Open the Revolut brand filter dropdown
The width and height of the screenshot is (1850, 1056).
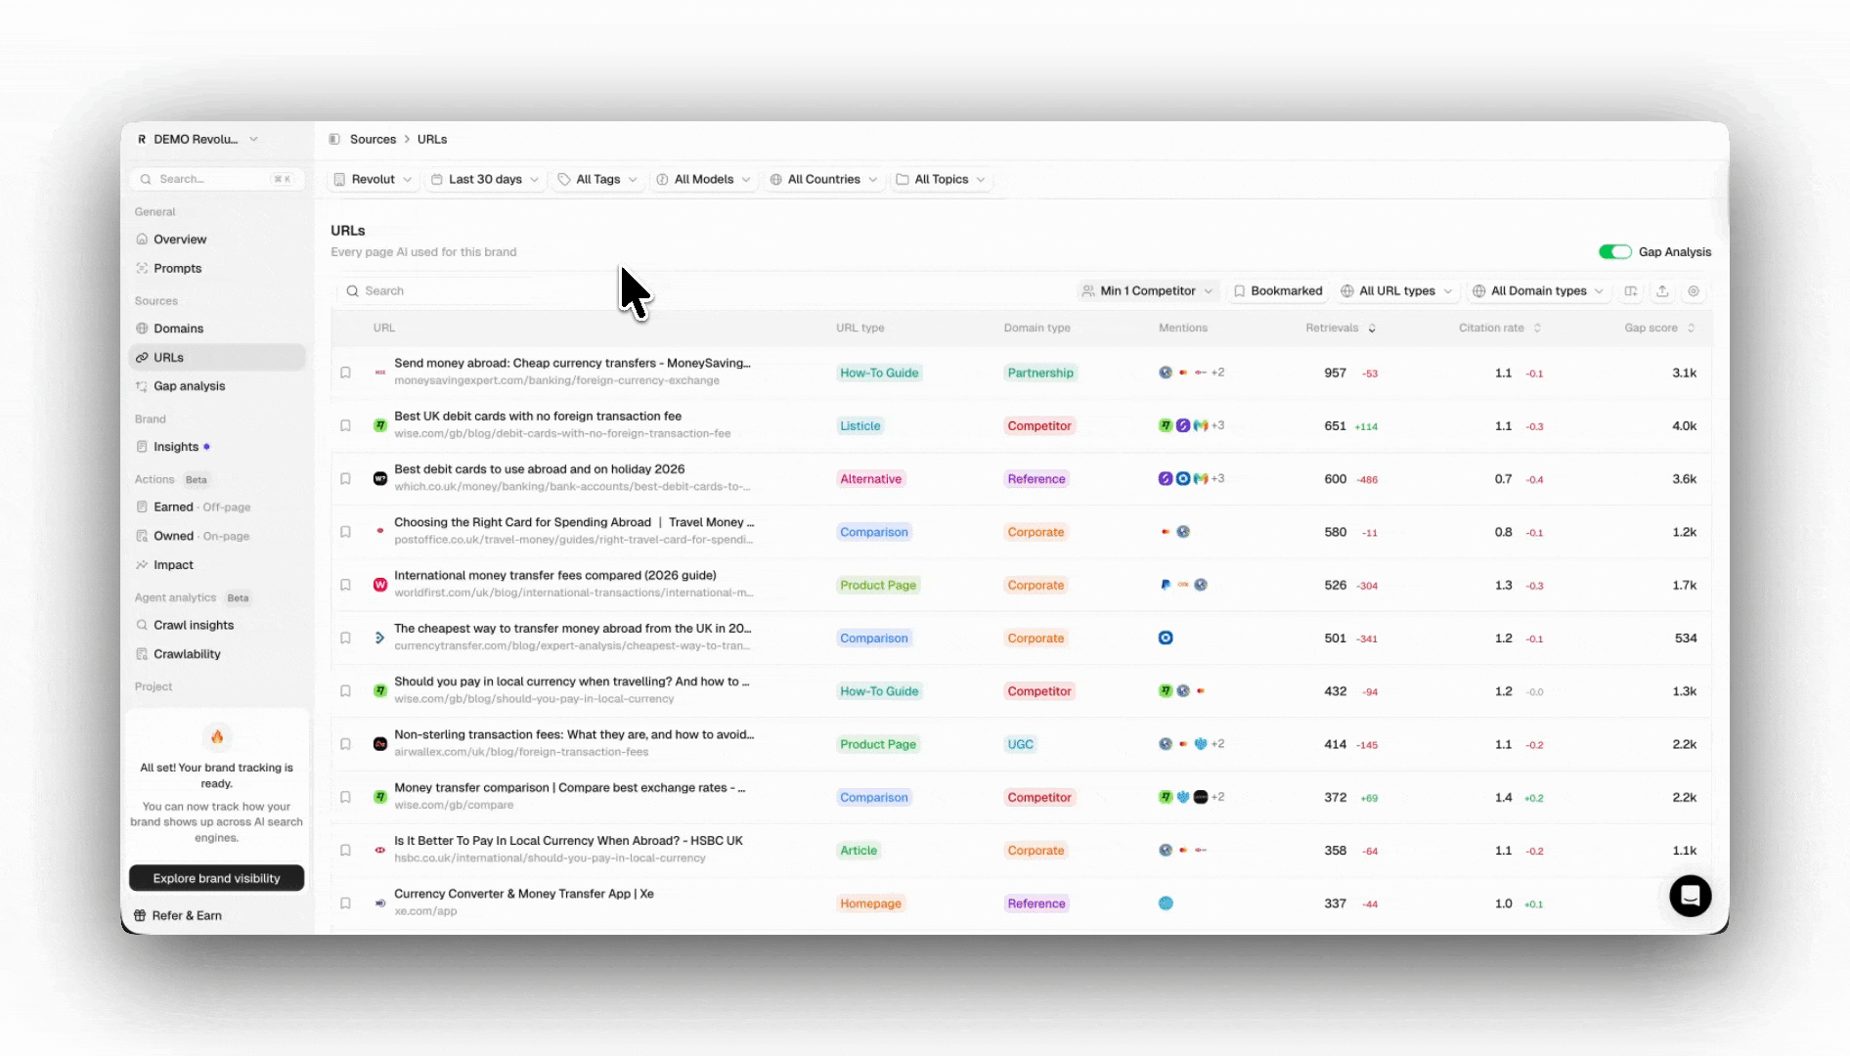point(373,180)
